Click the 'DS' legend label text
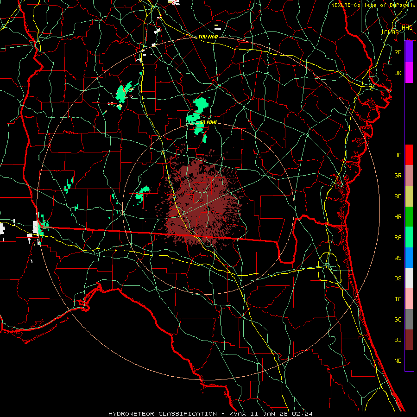417x417 pixels. (398, 278)
